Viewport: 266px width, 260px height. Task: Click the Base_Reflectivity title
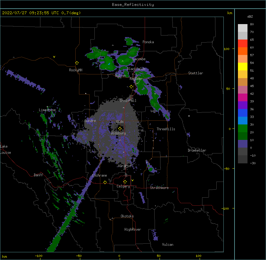(133, 5)
